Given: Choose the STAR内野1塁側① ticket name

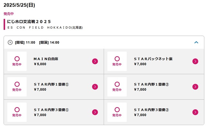Looking at the screenshot, I should (x=51, y=84).
